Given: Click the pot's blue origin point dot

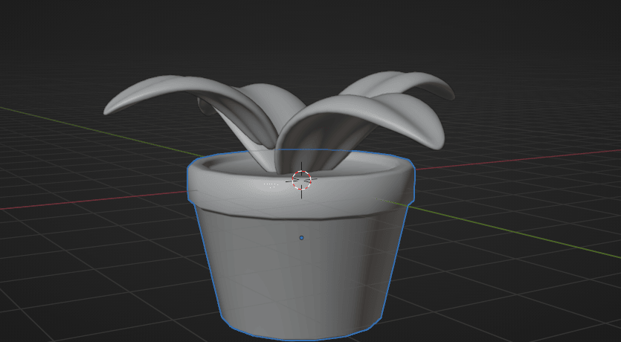Looking at the screenshot, I should click(x=301, y=238).
